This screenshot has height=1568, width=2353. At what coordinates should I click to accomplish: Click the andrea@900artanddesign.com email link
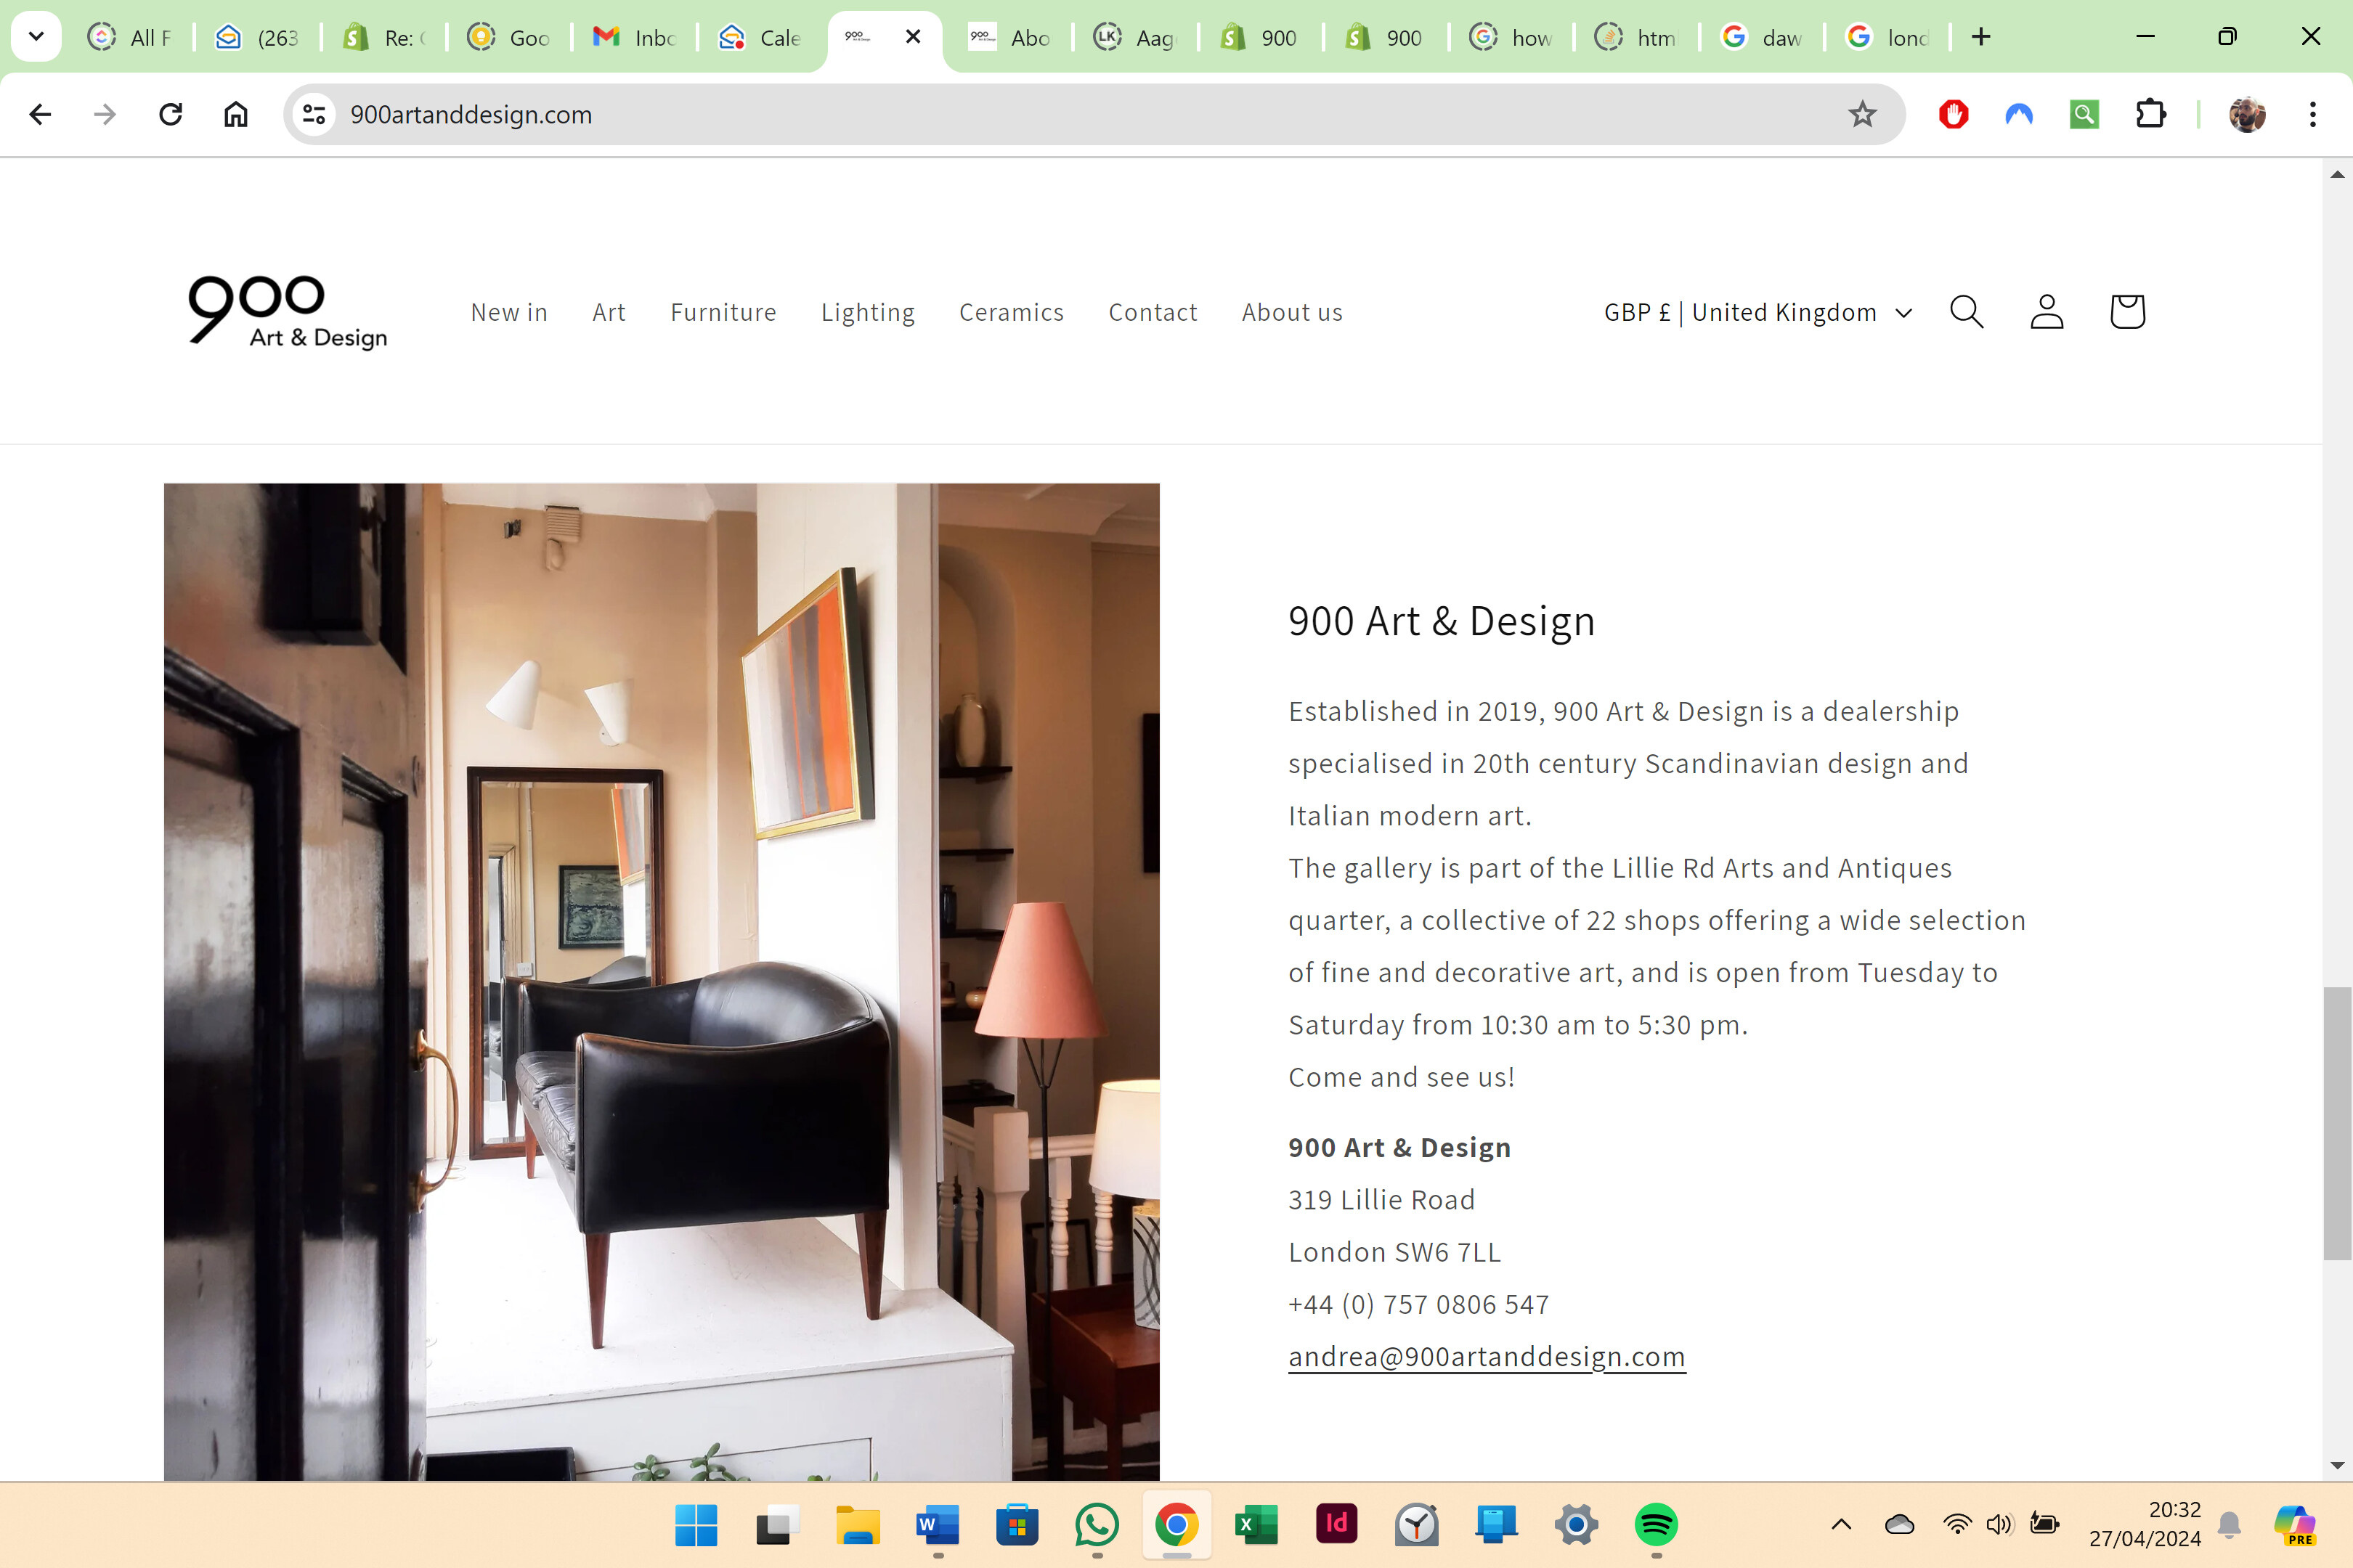click(x=1487, y=1357)
